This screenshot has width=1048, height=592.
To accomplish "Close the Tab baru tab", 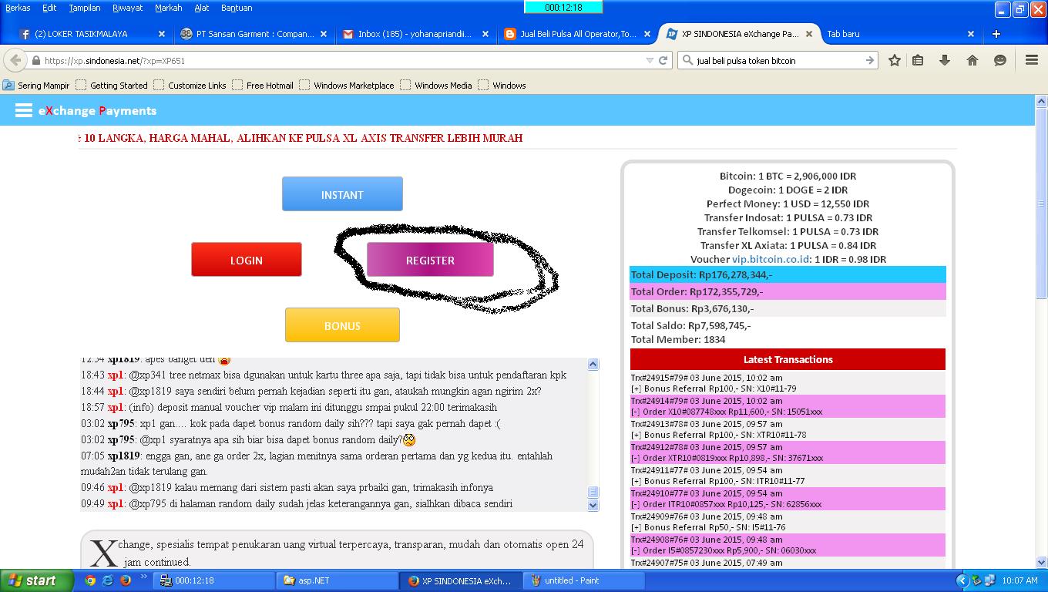I will (x=971, y=34).
